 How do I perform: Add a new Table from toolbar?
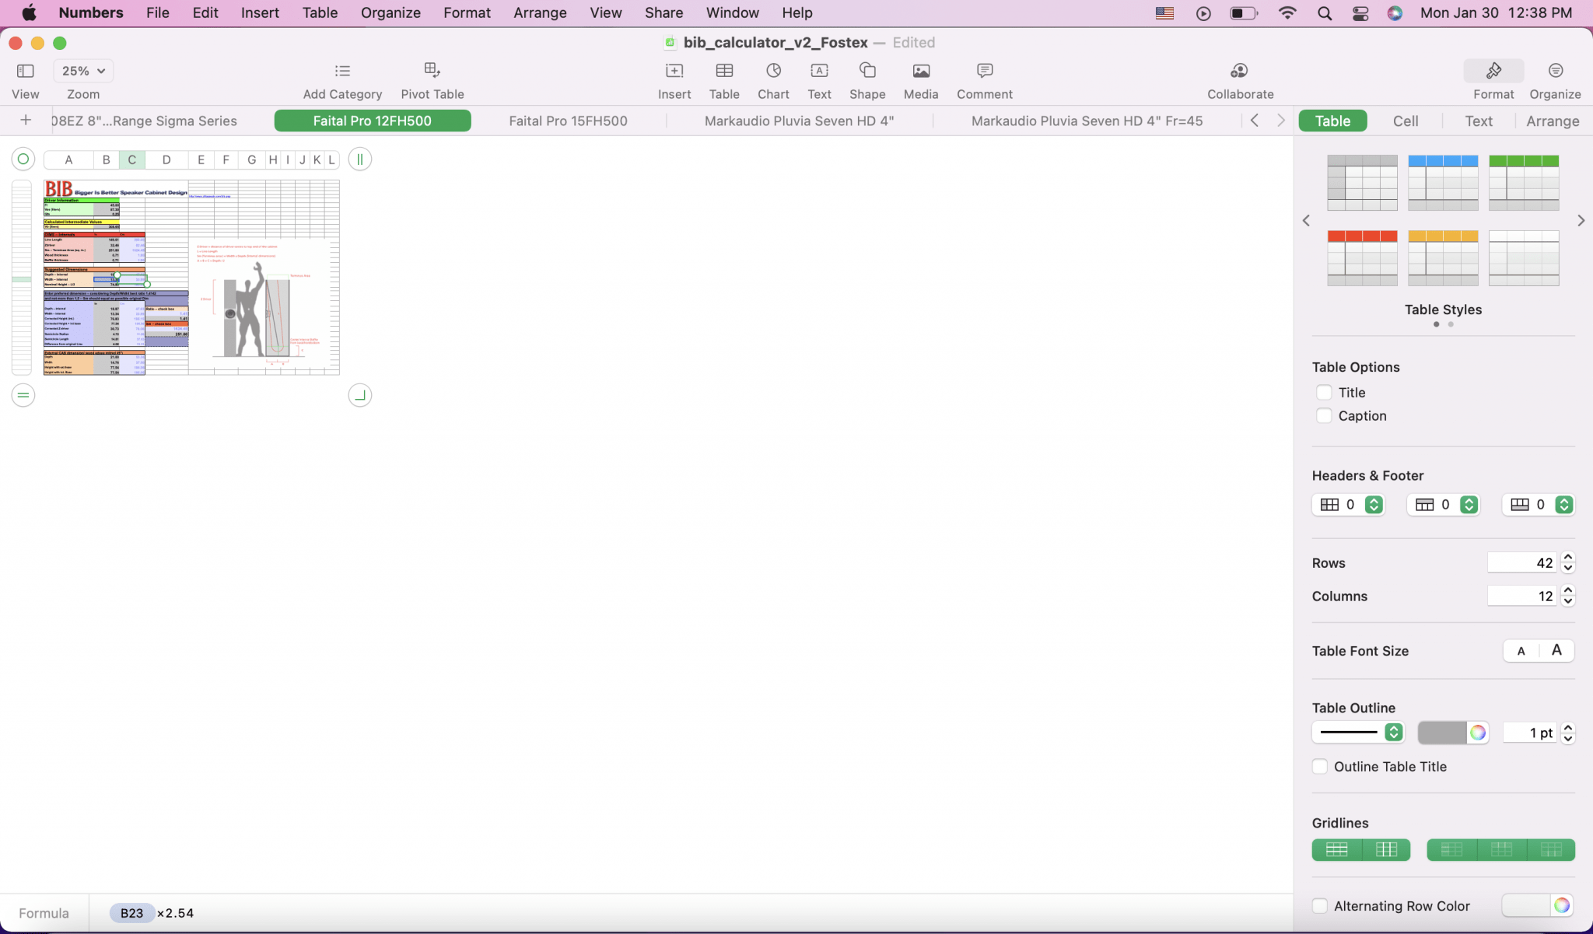point(723,71)
